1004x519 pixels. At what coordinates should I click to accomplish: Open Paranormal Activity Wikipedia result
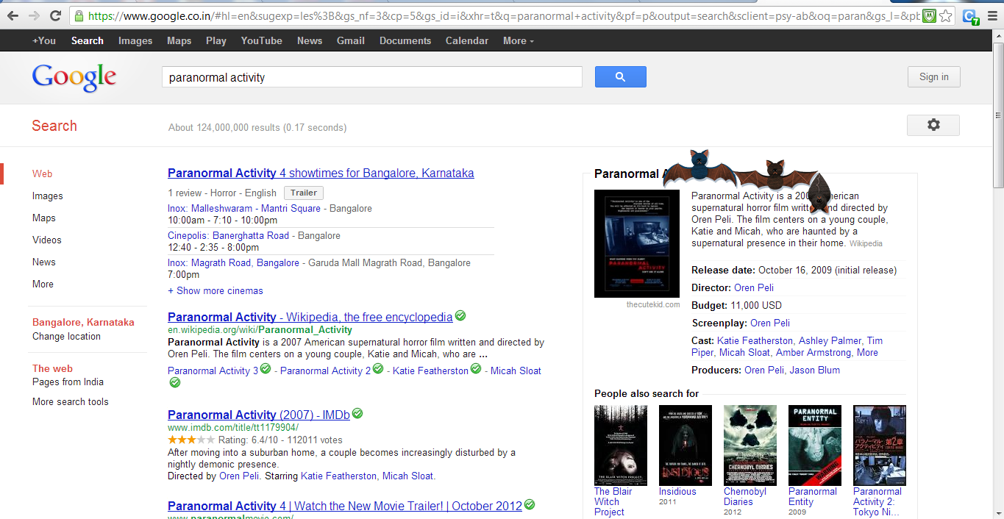pos(310,317)
